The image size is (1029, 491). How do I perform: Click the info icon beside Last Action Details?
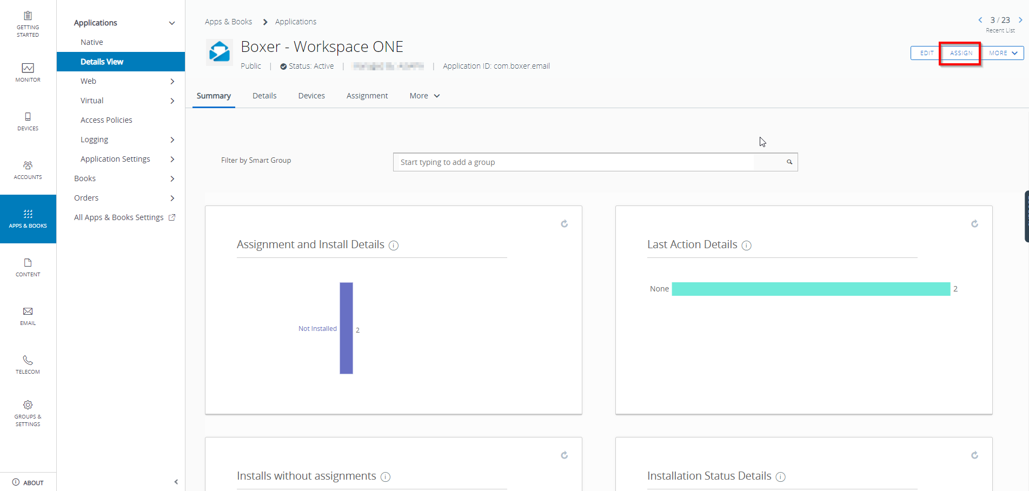pyautogui.click(x=746, y=246)
